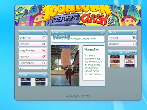This screenshot has width=147, height=110.
Task: Select the Mr.LoopenPop! name tag
Action: (62, 36)
